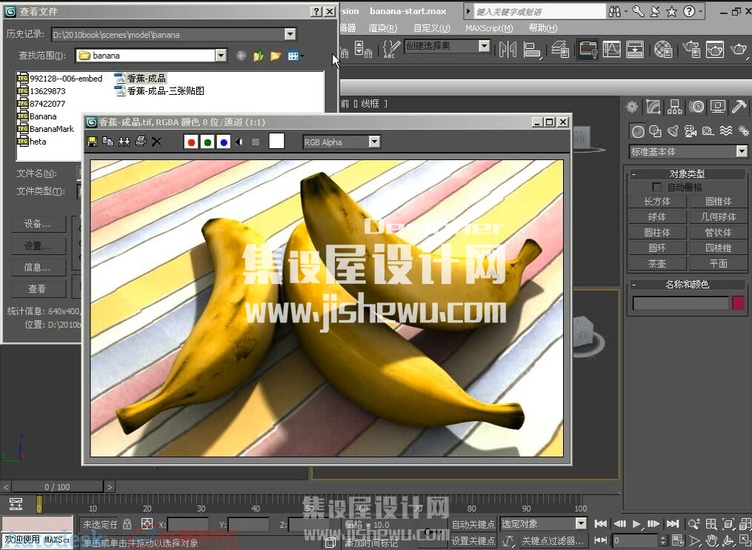The image size is (752, 550).
Task: Click the keyword search input field
Action: (539, 12)
